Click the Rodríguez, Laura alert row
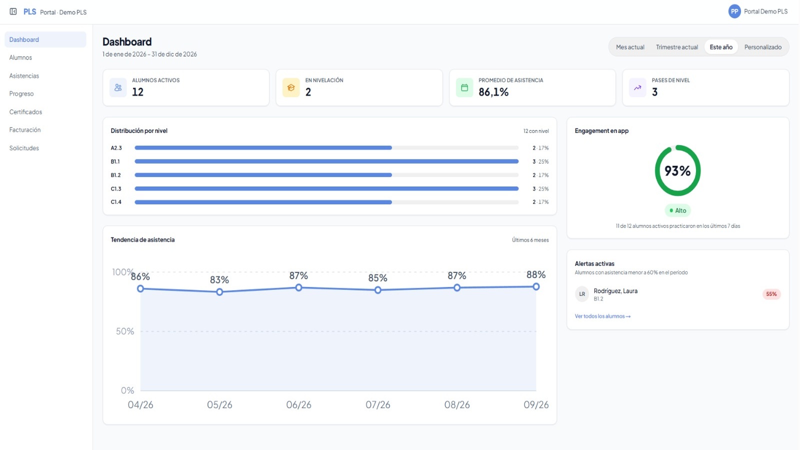800x450 pixels. tap(677, 294)
